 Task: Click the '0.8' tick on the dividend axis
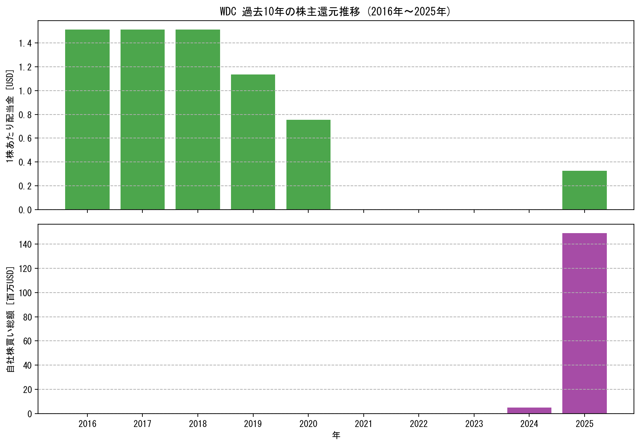coord(25,115)
